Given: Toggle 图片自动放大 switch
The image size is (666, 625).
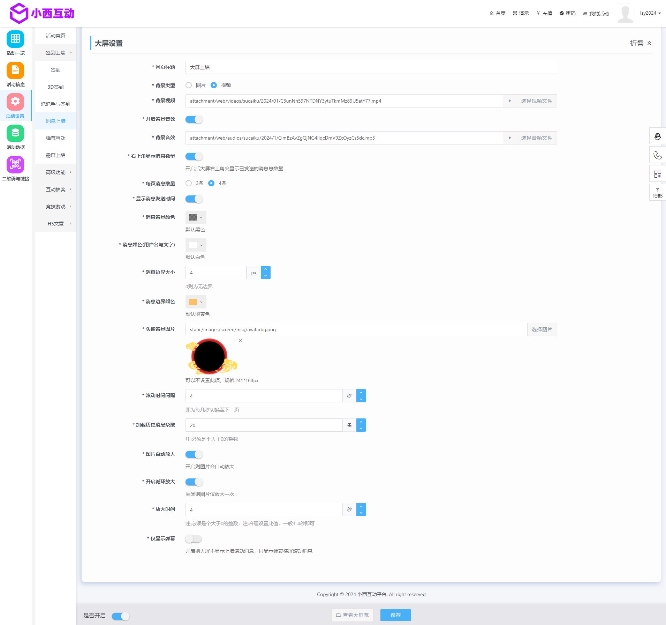Looking at the screenshot, I should click(x=194, y=454).
